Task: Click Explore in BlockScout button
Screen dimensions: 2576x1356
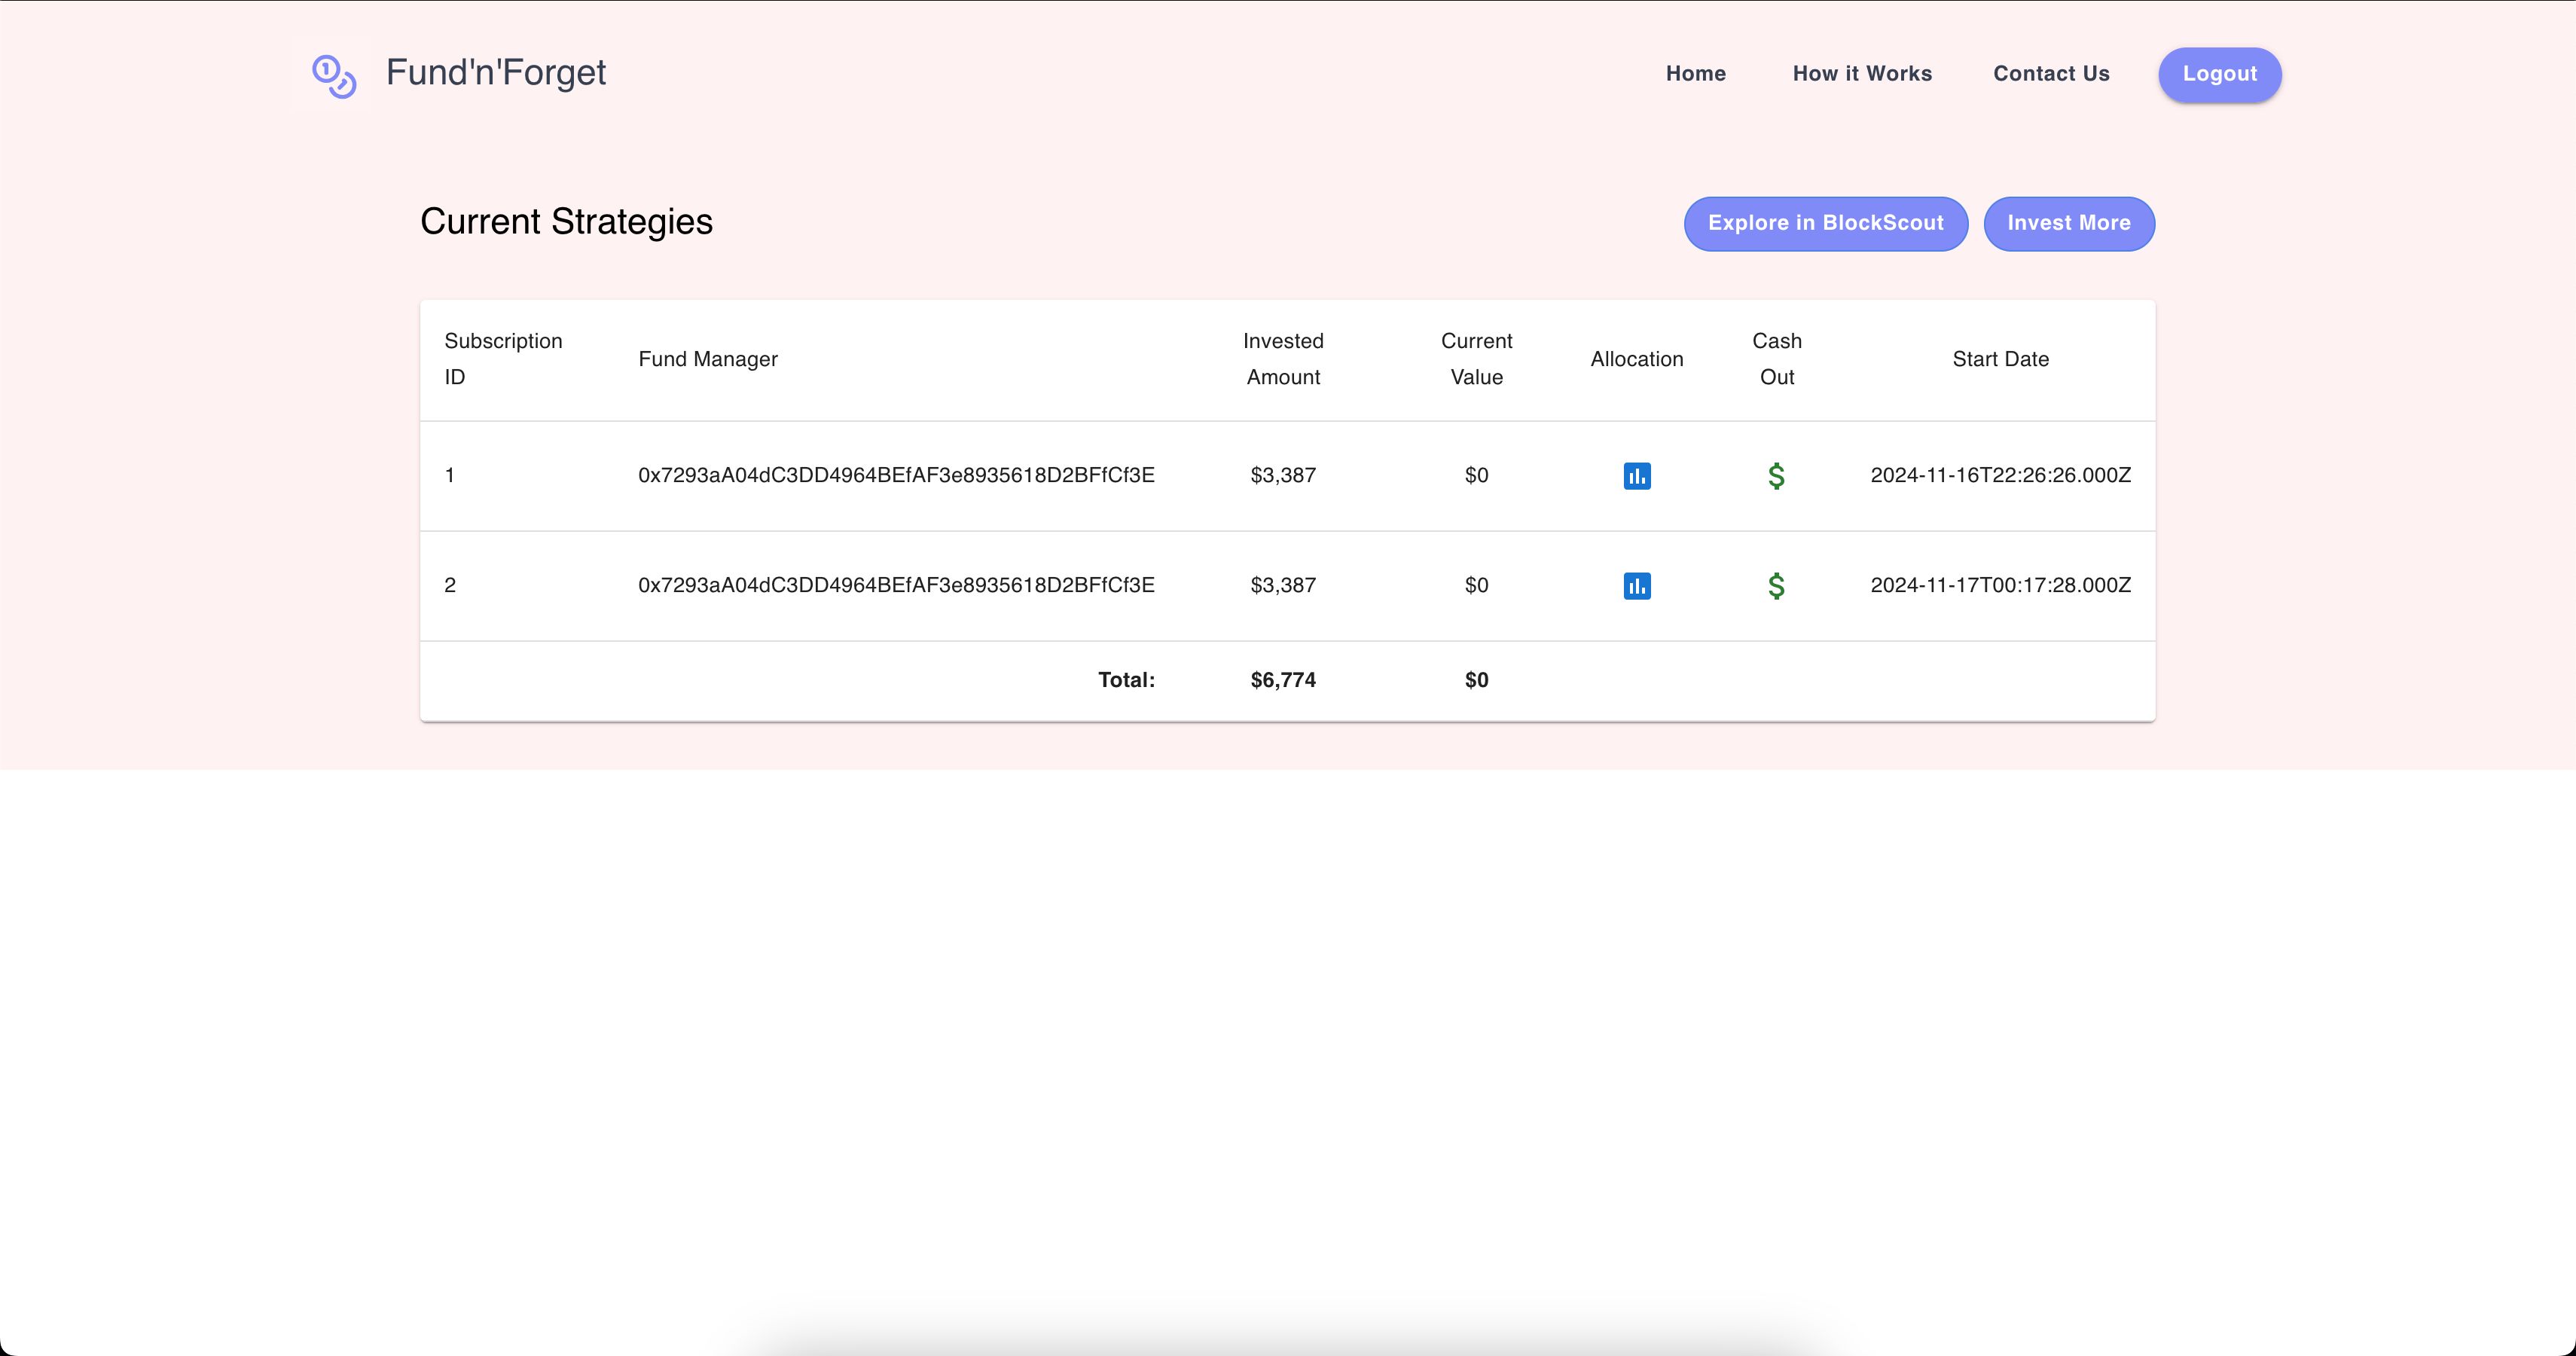Action: pos(1825,223)
